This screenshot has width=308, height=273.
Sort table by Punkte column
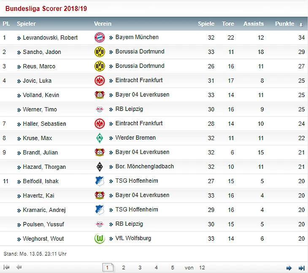coord(285,24)
